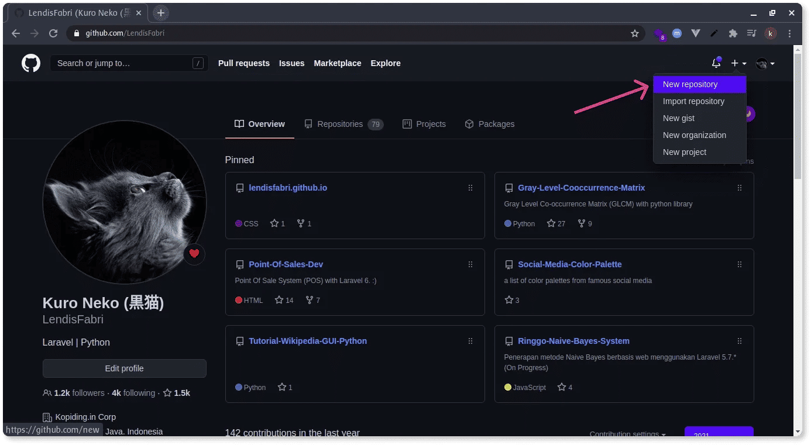Select New repository from menu
This screenshot has height=445, width=811.
click(x=700, y=84)
